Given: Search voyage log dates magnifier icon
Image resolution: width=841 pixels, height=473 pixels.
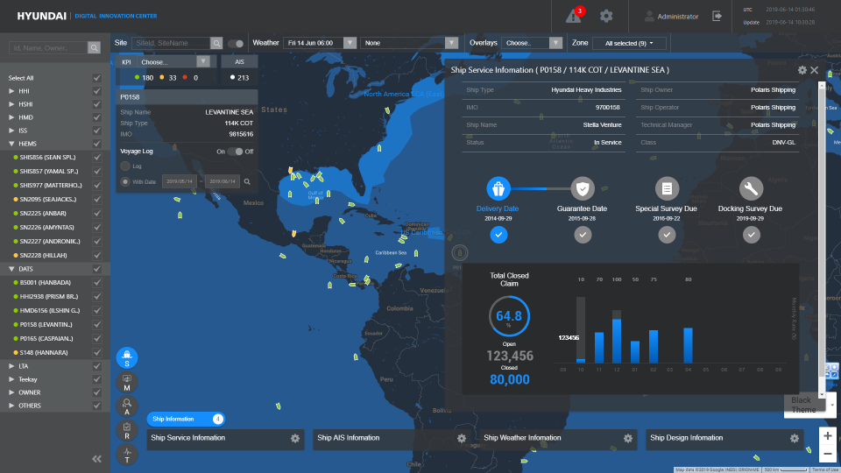Looking at the screenshot, I should click(x=247, y=182).
